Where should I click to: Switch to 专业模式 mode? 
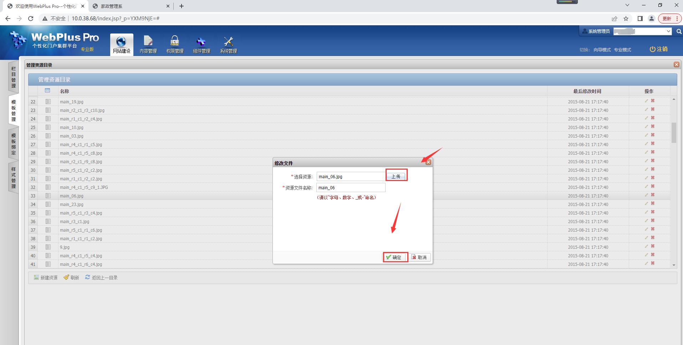click(x=622, y=50)
